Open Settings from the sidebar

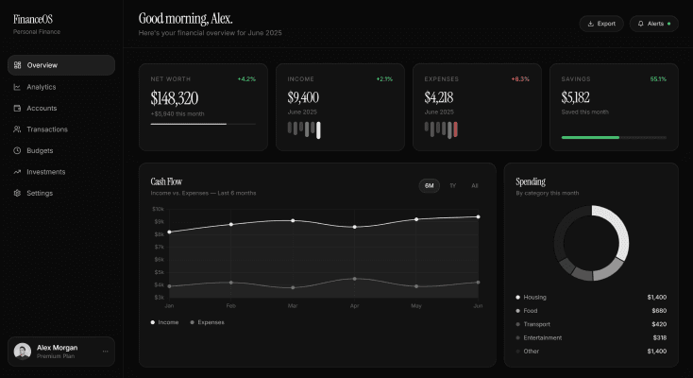tap(61, 193)
